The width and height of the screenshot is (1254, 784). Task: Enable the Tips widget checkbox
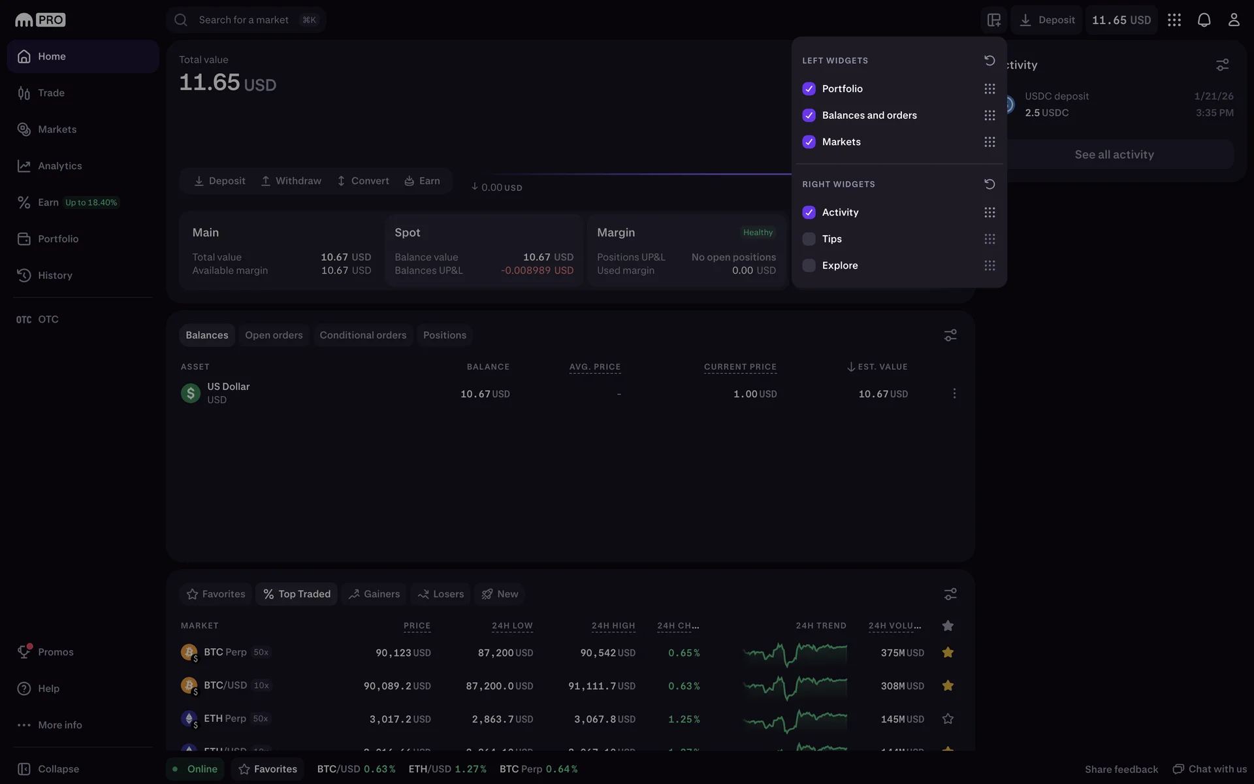(809, 239)
